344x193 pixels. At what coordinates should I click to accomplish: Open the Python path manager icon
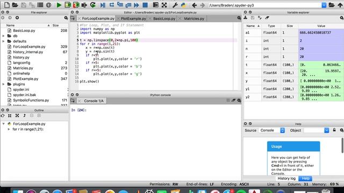[x=183, y=5]
